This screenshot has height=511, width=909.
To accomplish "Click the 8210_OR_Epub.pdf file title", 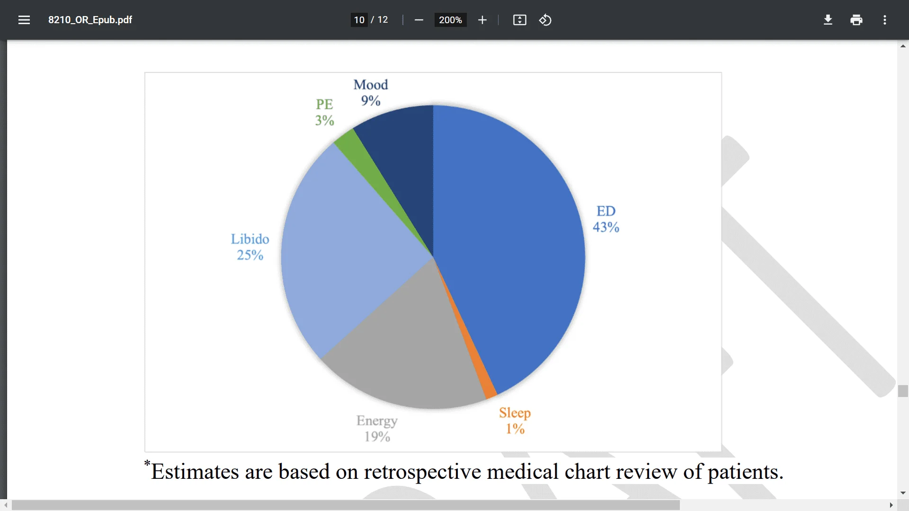I will [90, 20].
